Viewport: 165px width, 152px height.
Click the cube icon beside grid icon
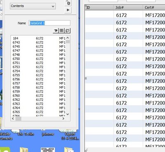(67, 31)
